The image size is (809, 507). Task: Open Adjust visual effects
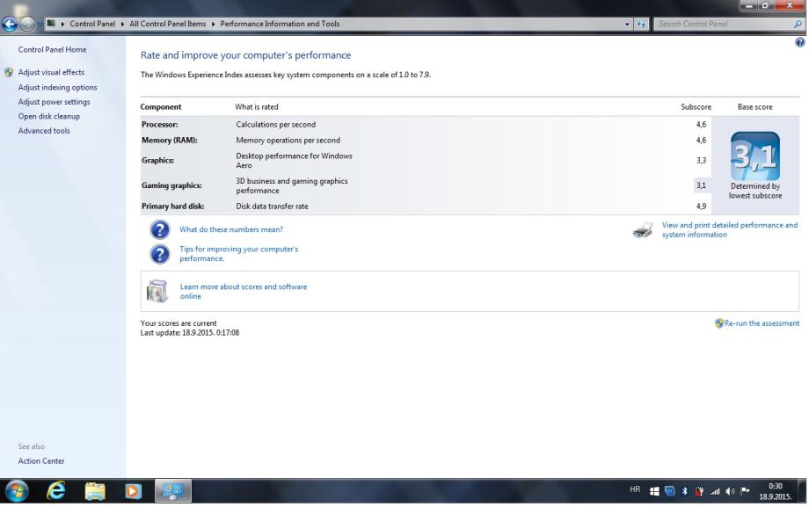coord(51,72)
